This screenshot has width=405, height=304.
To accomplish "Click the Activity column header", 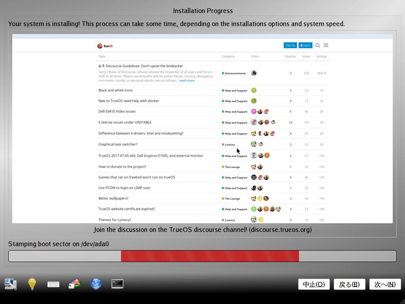I will coord(322,56).
